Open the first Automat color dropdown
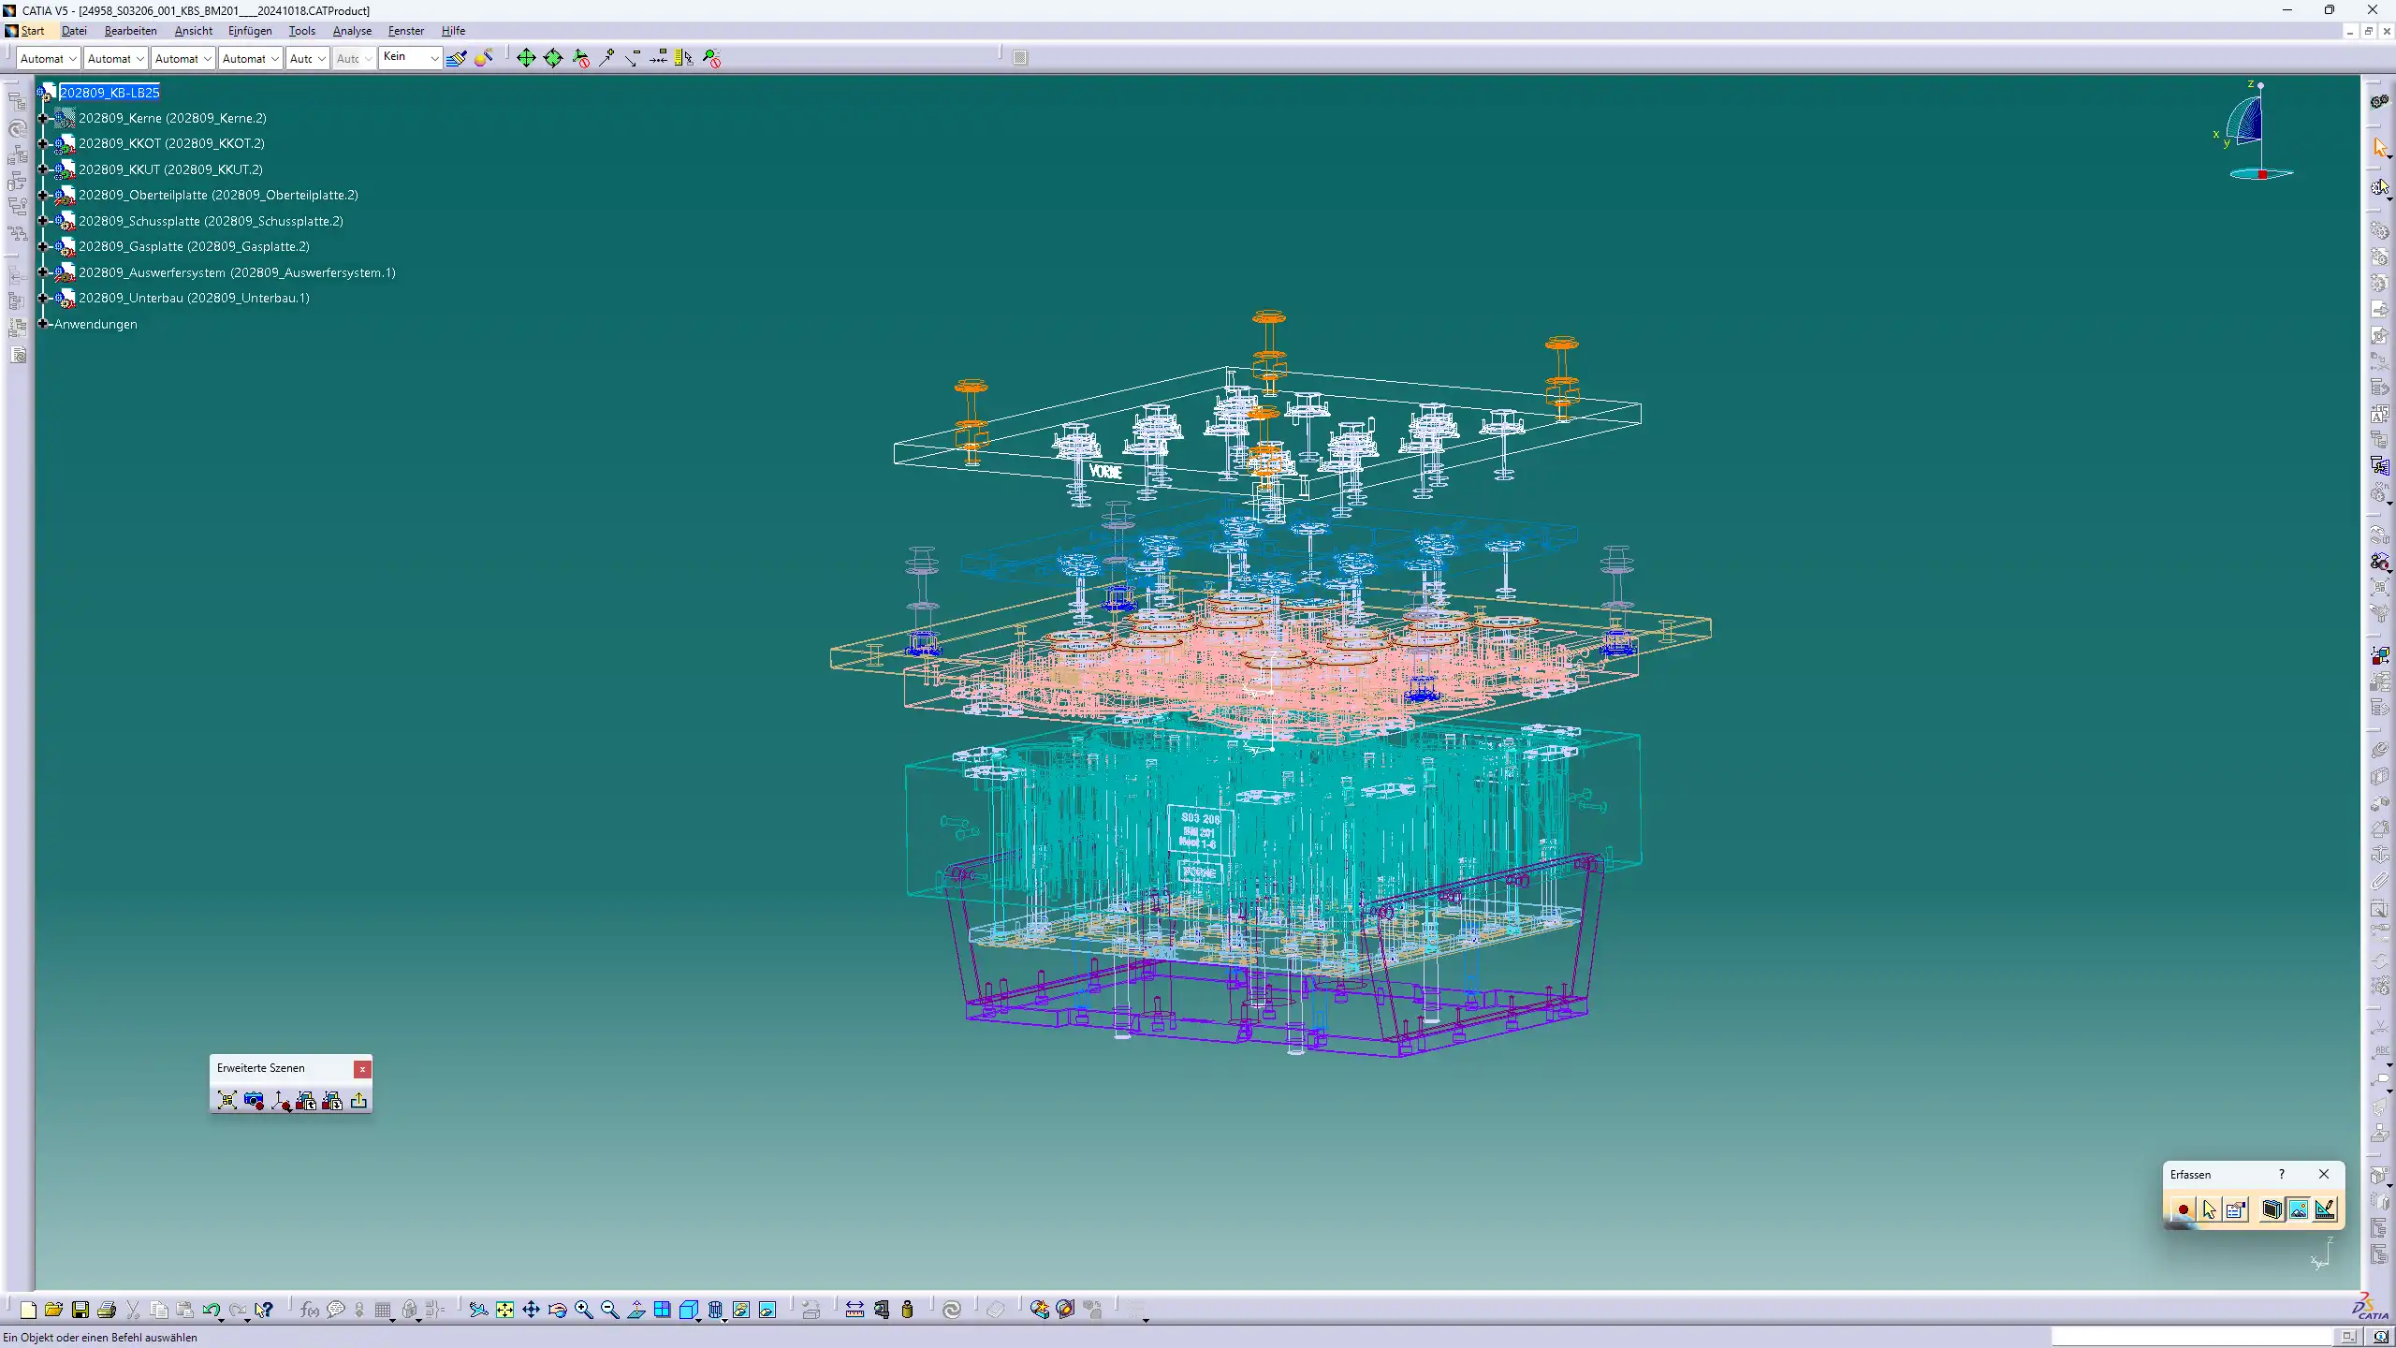 72,58
